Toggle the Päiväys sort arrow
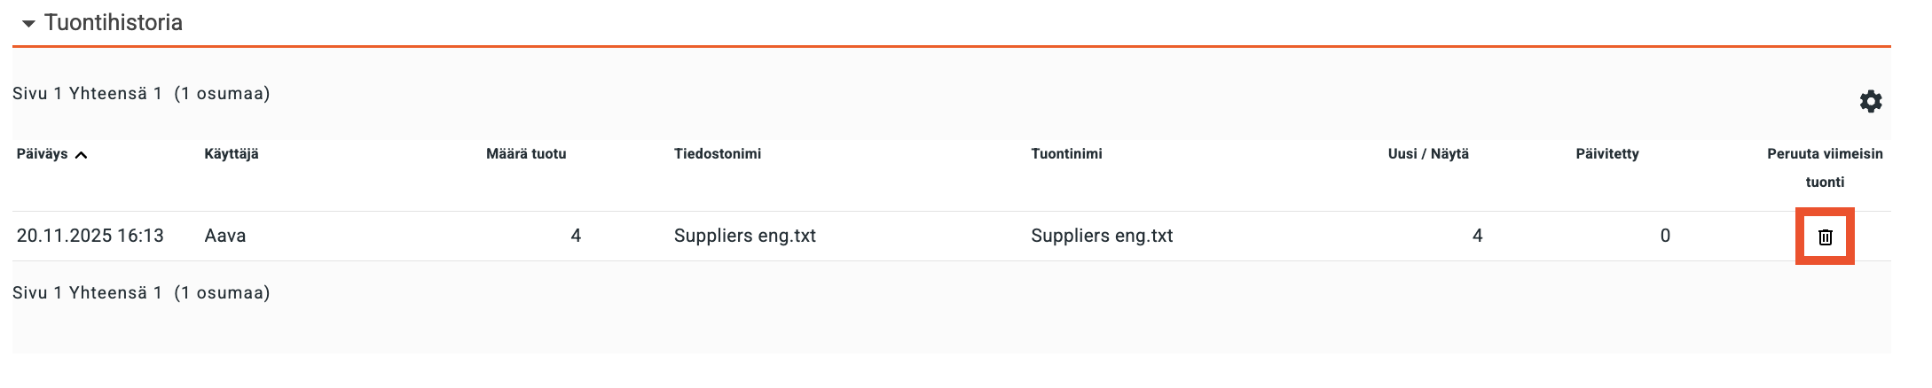1932x388 pixels. [x=82, y=155]
